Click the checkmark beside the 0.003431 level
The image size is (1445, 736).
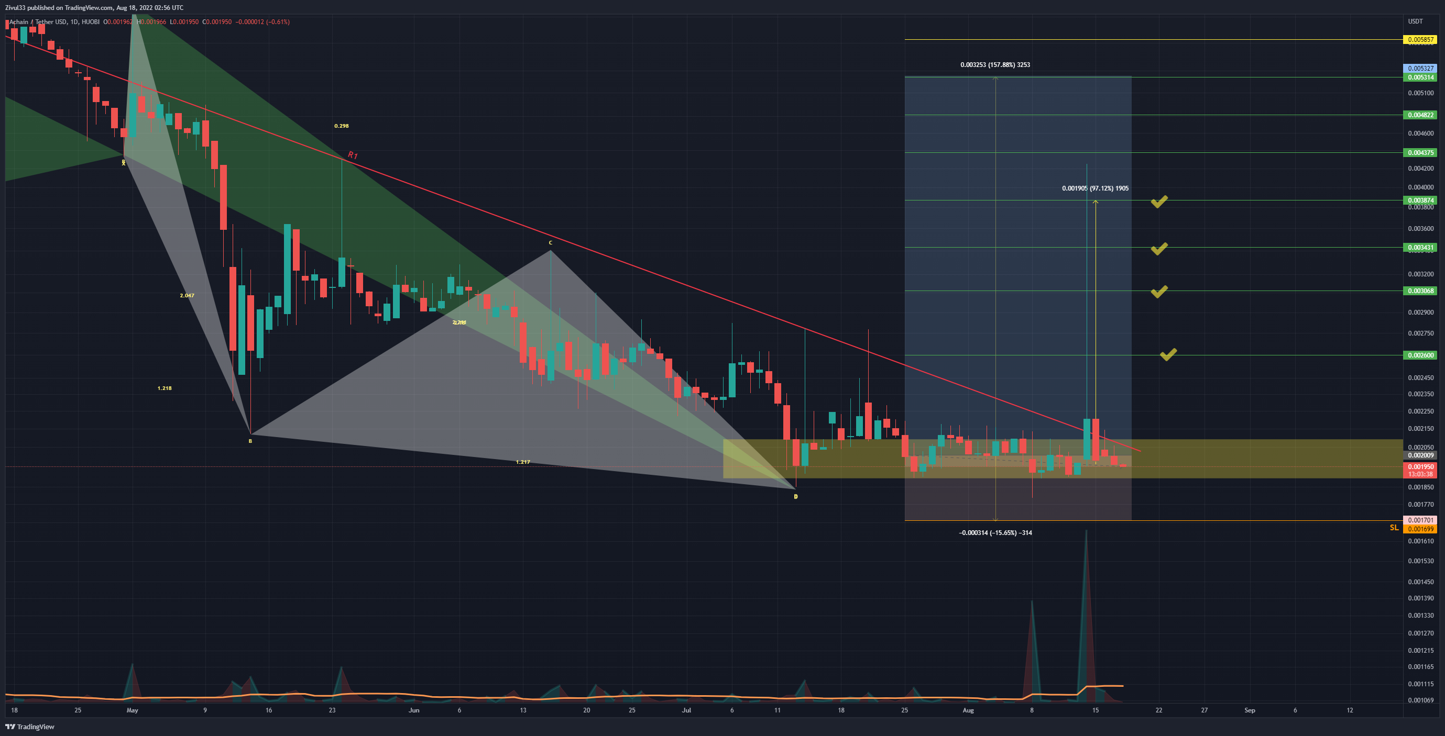pos(1159,249)
